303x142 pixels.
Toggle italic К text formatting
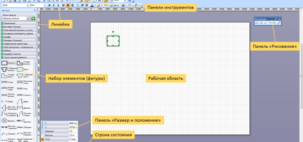tap(54, 5)
